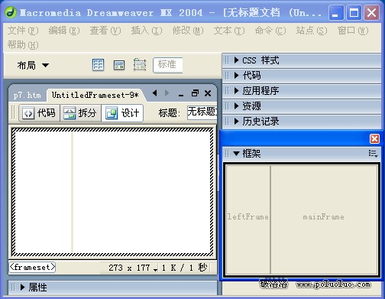
Task: Open the 修改(M) menu
Action: 188,31
